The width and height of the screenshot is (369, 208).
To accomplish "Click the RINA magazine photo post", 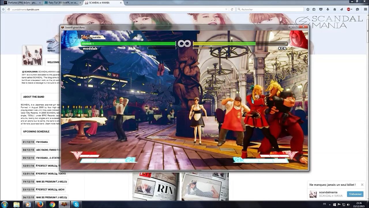I will click(x=156, y=187).
